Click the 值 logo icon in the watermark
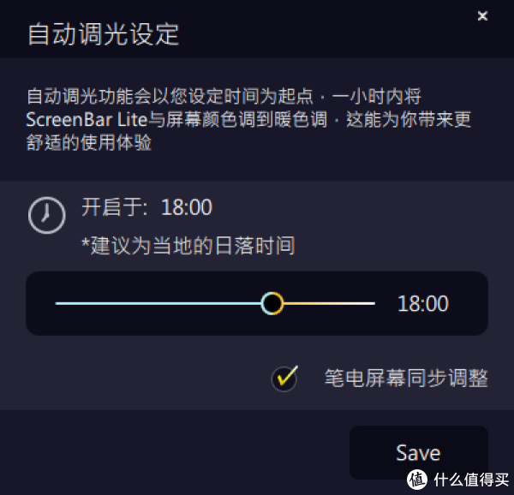 pyautogui.click(x=416, y=480)
